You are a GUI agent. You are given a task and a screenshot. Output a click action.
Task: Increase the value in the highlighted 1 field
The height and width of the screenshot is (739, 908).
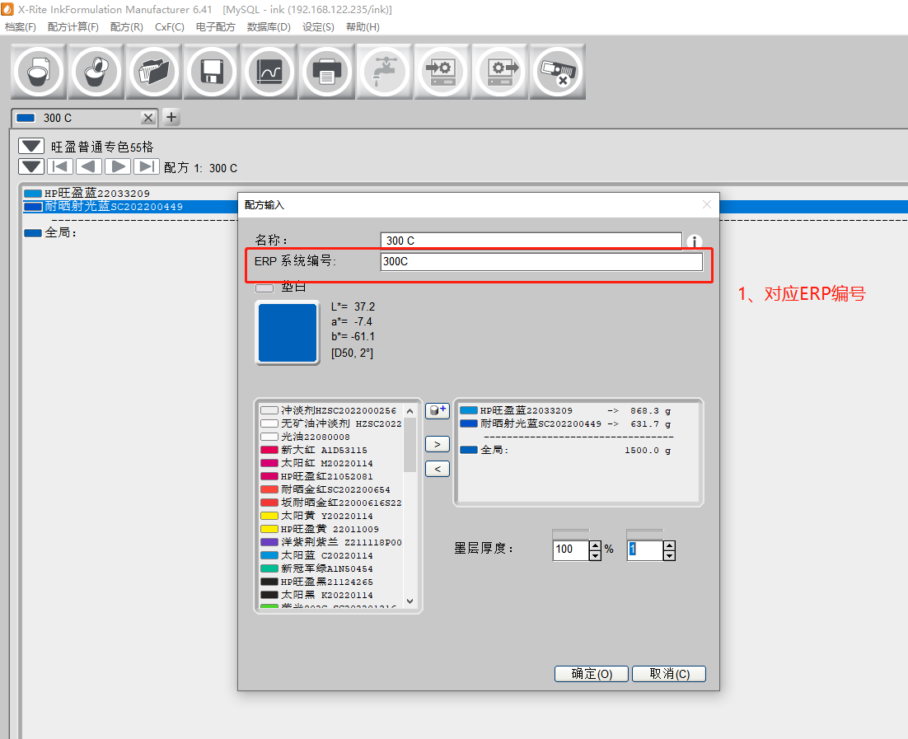tap(669, 545)
